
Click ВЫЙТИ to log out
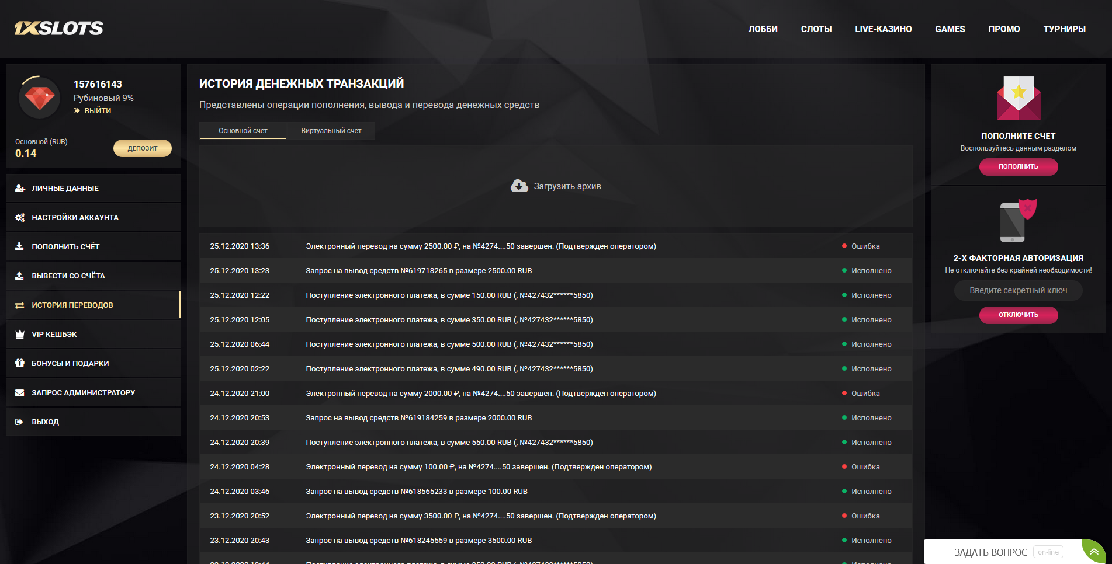pos(96,110)
